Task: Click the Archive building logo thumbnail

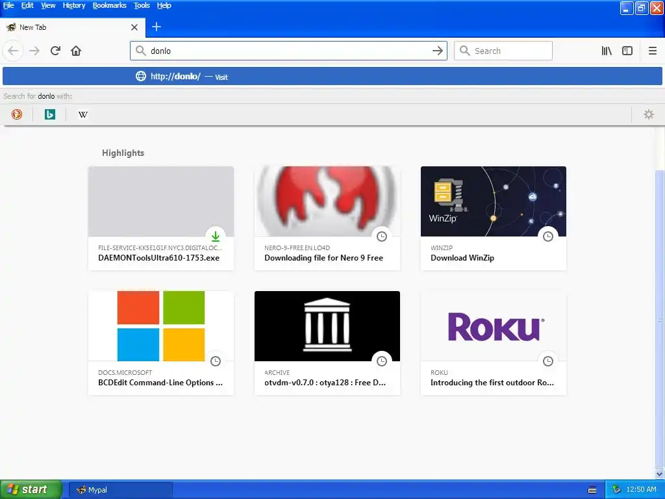Action: tap(327, 326)
